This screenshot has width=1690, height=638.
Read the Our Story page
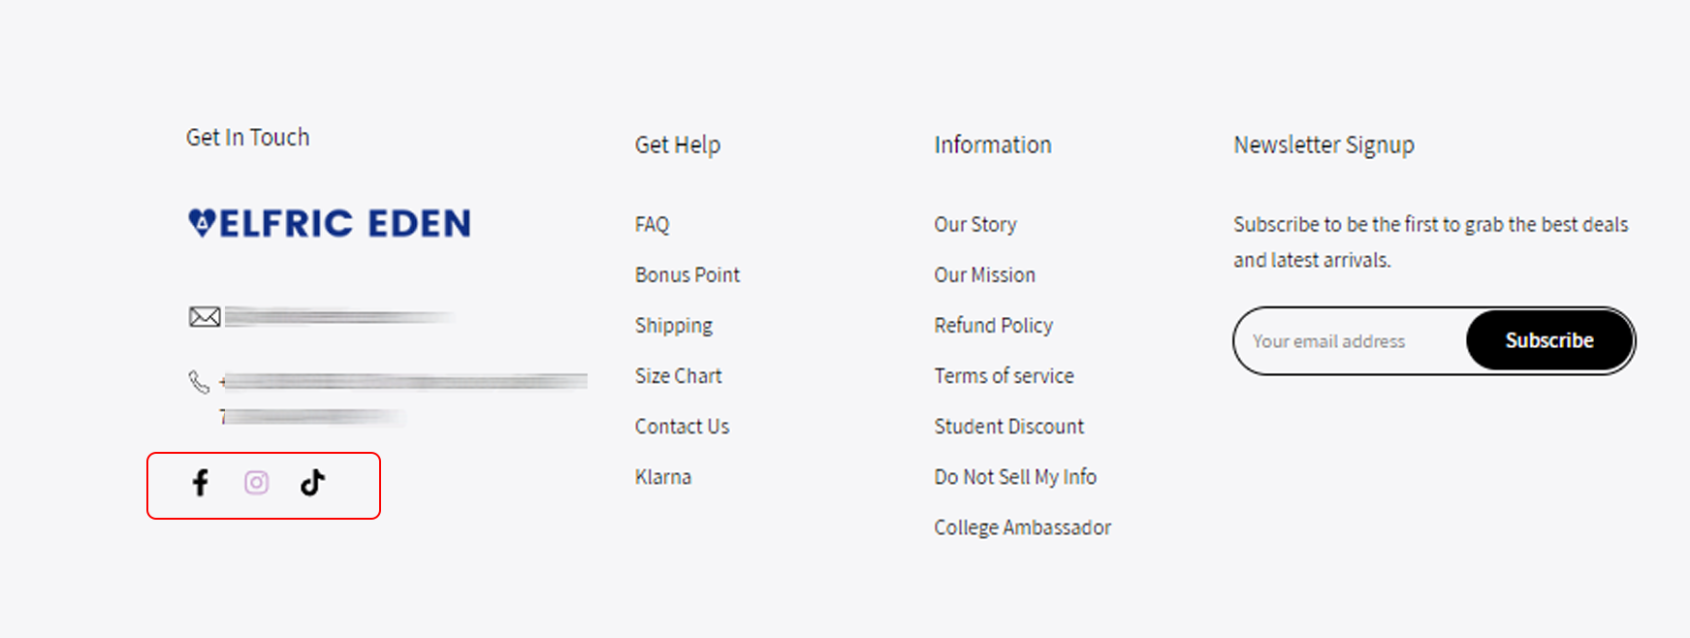coord(975,224)
